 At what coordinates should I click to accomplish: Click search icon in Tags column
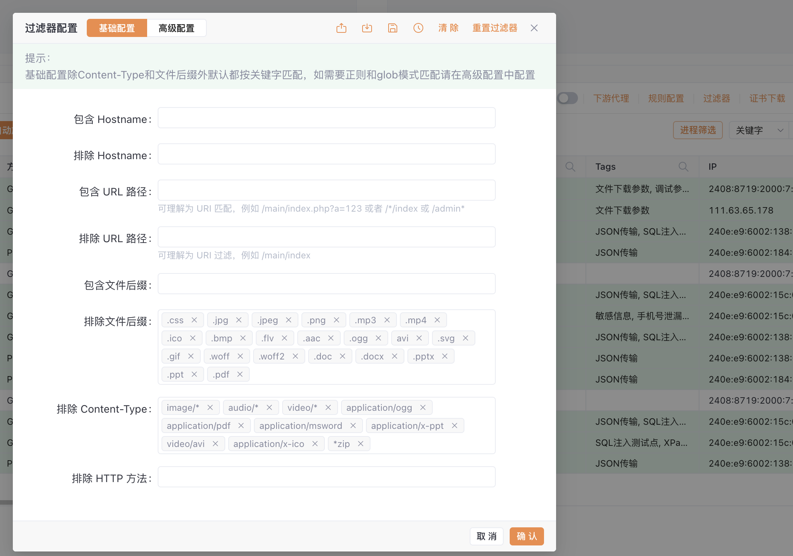[x=683, y=166]
